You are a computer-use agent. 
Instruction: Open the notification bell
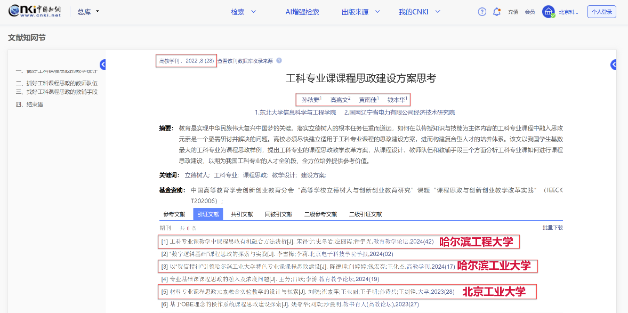coord(496,12)
